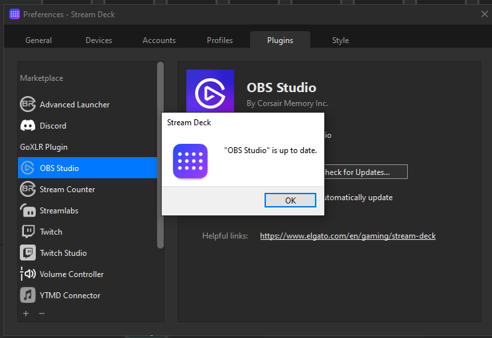
Task: Click the Twitch plugin icon
Action: (28, 232)
